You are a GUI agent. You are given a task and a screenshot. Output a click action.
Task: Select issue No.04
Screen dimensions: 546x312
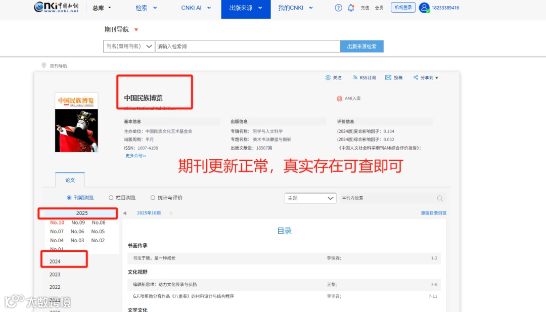pos(57,240)
